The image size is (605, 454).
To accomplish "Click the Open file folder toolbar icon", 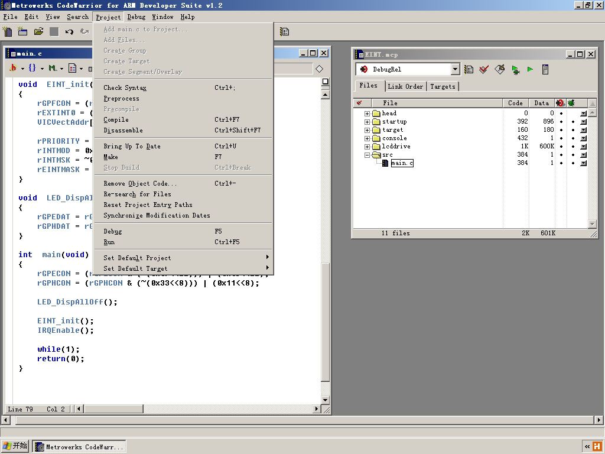I will tap(38, 32).
